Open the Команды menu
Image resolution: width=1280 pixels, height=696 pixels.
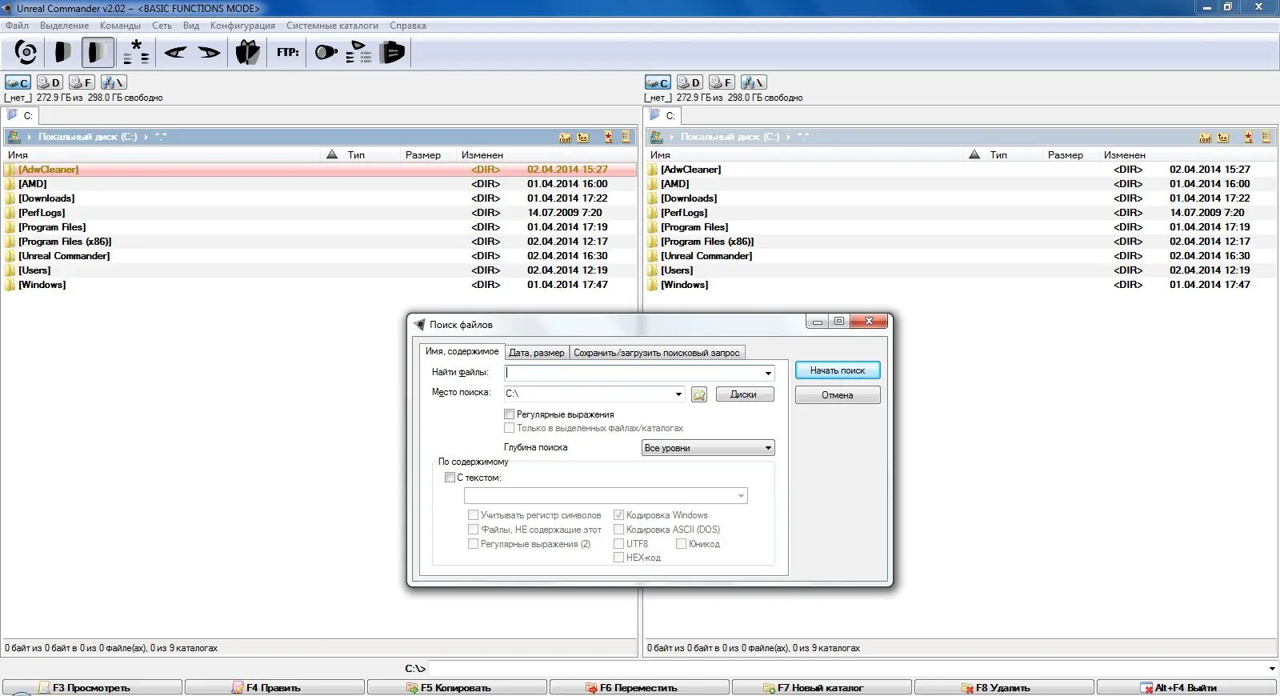click(120, 26)
